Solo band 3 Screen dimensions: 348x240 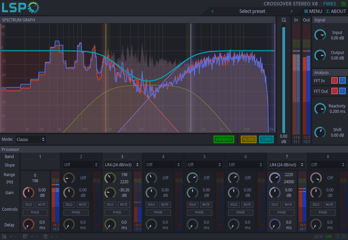coord(110,205)
